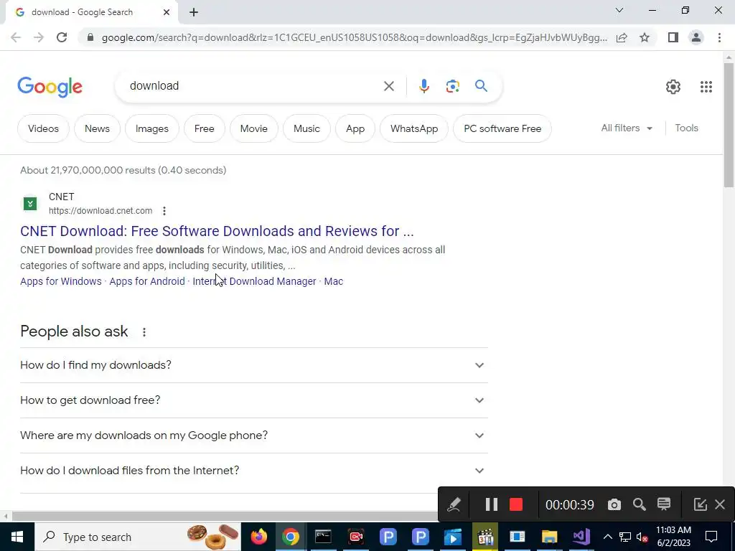Click the horizontal scrollbar at the page bottom
The width and height of the screenshot is (735, 551).
tap(225, 516)
